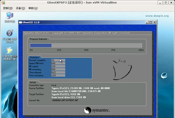Viewport: 175px width, 118px height.
Task: Click the Ghost32 11.0 title bar icon
Action: coord(20,22)
